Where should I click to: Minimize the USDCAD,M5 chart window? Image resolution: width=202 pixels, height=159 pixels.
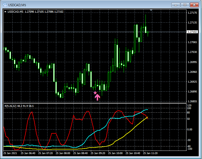click(176, 5)
